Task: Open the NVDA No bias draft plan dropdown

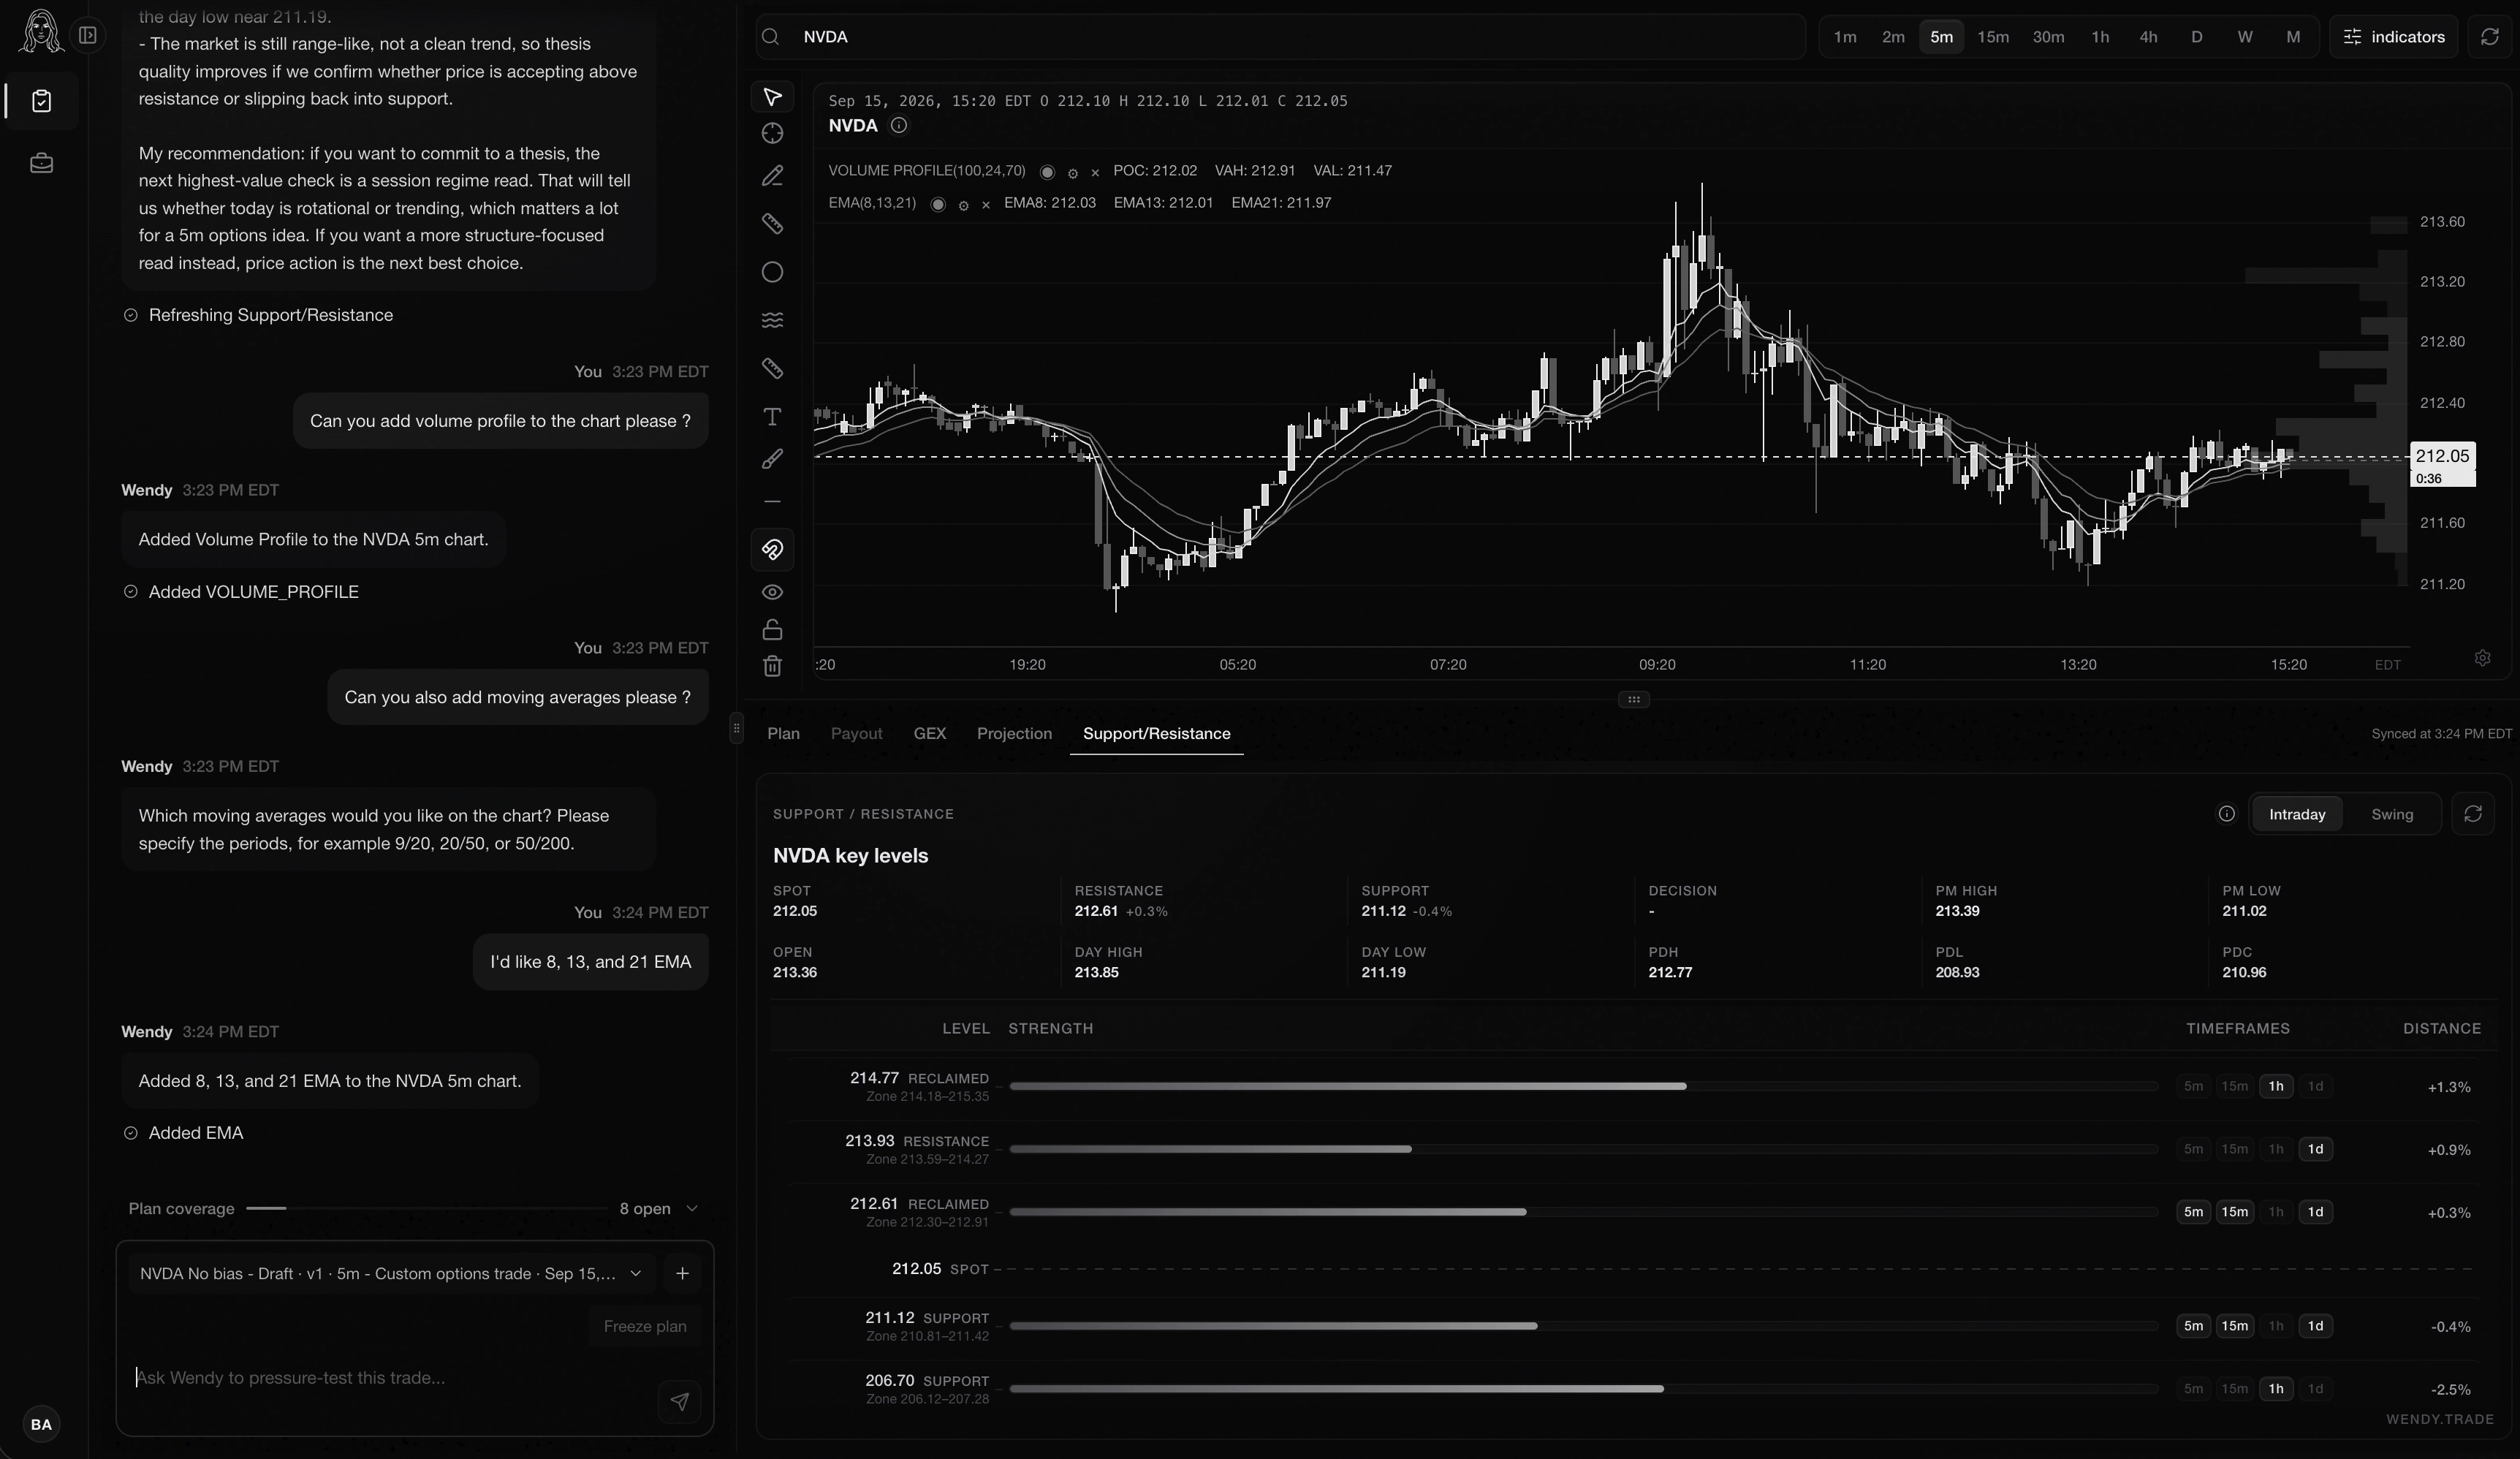Action: tap(391, 1273)
